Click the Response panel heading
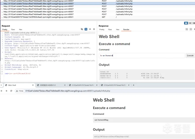This screenshot has width=195, height=139. (x=104, y=26)
